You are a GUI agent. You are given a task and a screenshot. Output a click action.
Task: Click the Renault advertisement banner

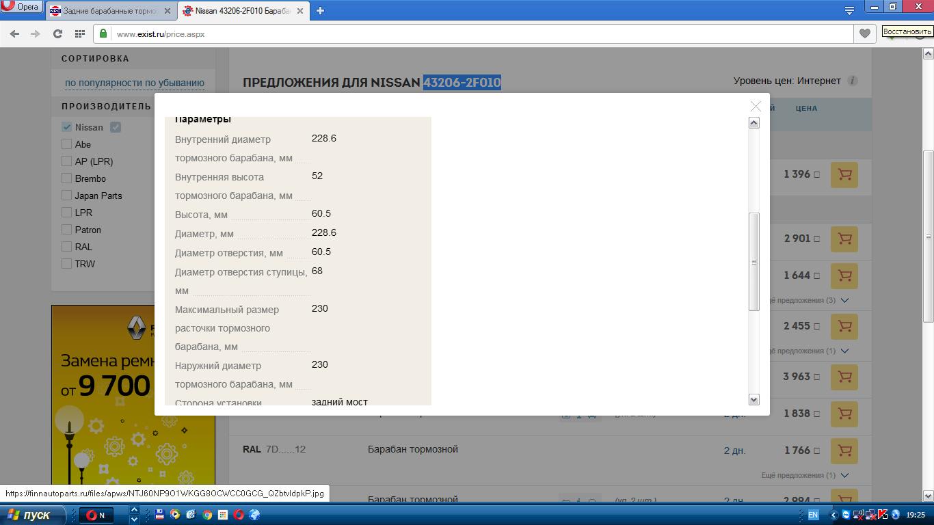click(x=133, y=395)
